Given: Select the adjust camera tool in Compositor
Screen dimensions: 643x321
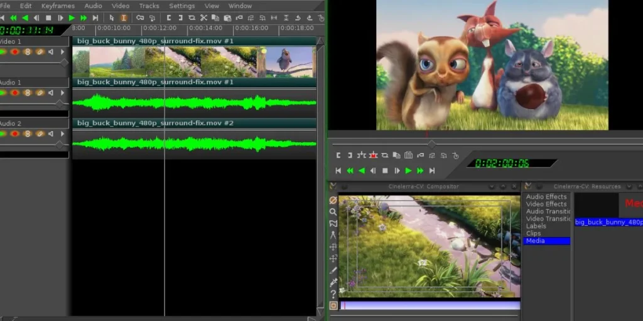Looking at the screenshot, I should pos(333,247).
